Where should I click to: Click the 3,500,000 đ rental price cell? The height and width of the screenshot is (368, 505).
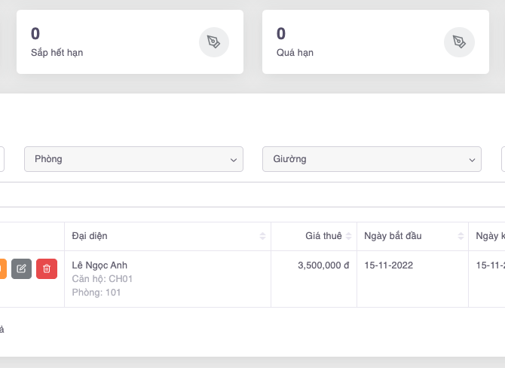[x=323, y=265]
